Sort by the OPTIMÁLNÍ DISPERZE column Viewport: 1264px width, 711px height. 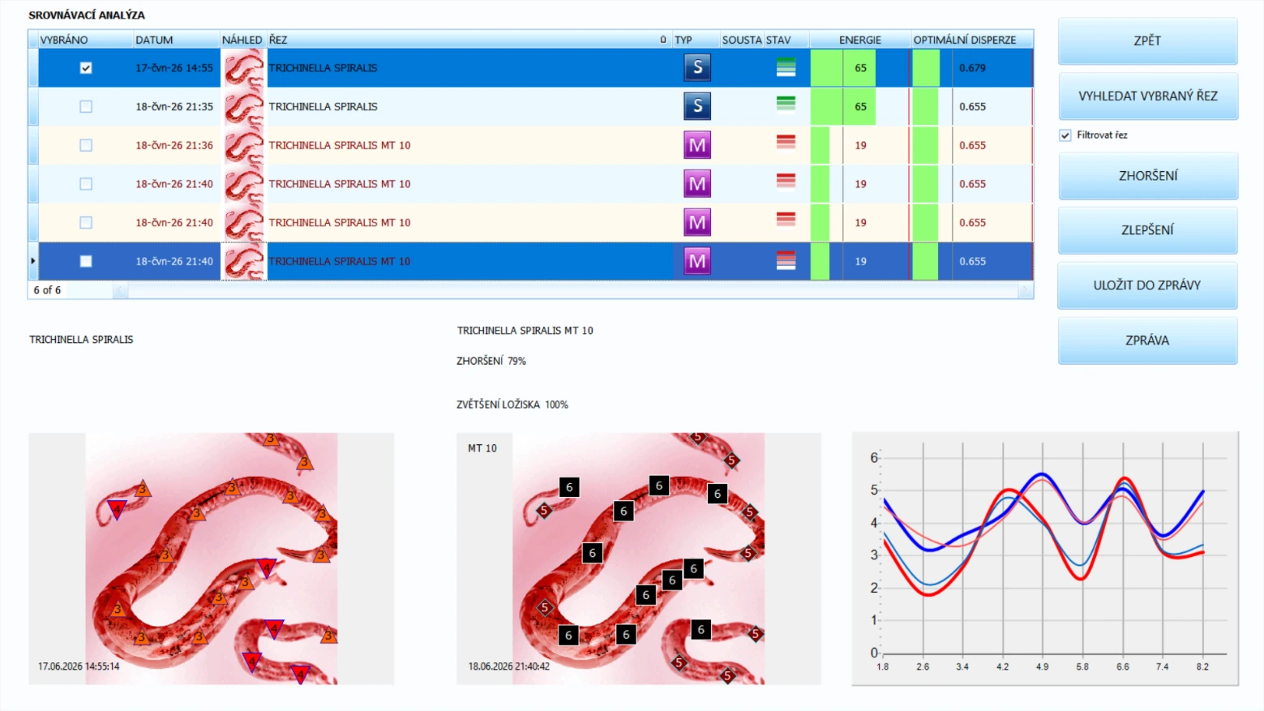pos(971,40)
